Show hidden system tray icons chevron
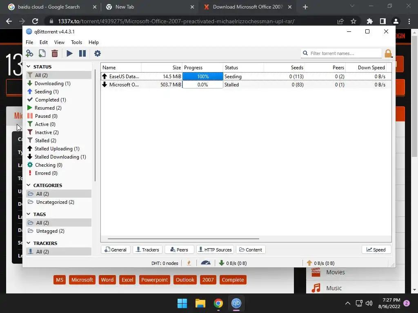 pos(348,303)
